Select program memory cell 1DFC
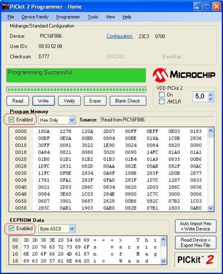 [x=44, y=166]
